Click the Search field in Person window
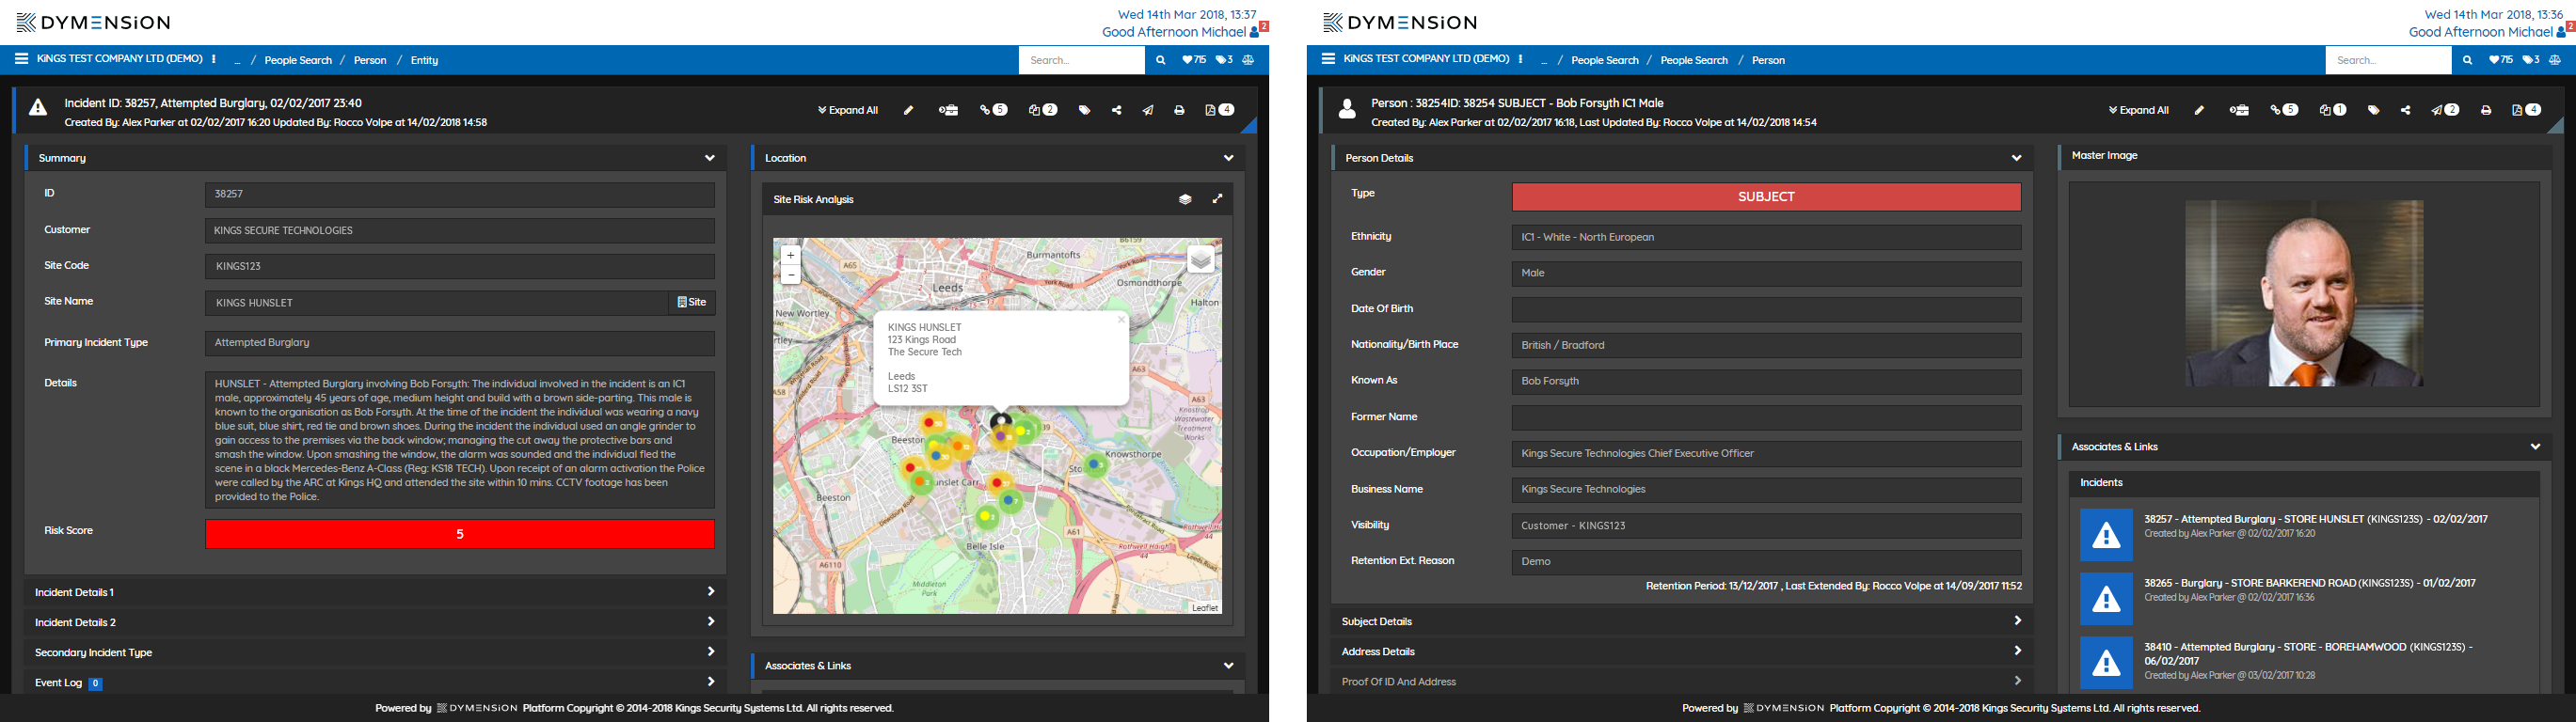The height and width of the screenshot is (722, 2576). pyautogui.click(x=2389, y=60)
